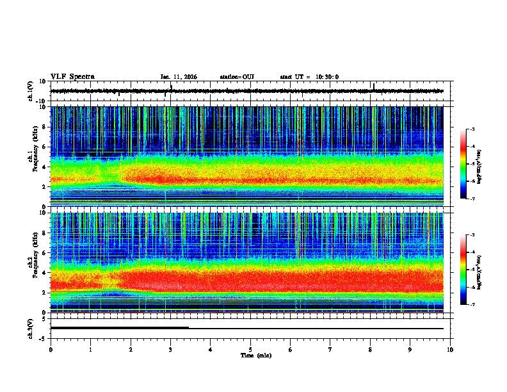The width and height of the screenshot is (507, 392).
Task: Click the "ch.1(V)" waveform axis label
Action: point(31,91)
